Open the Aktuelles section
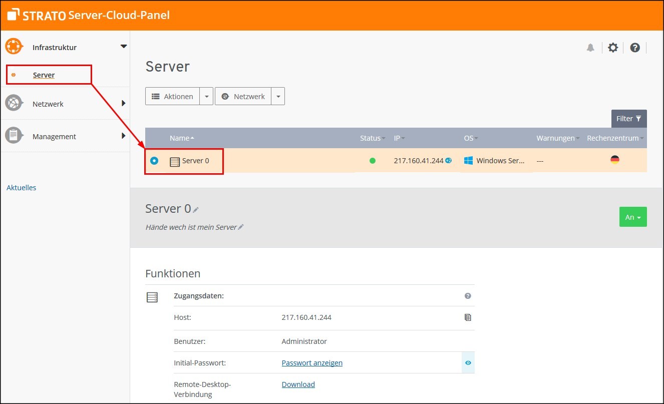 tap(21, 187)
